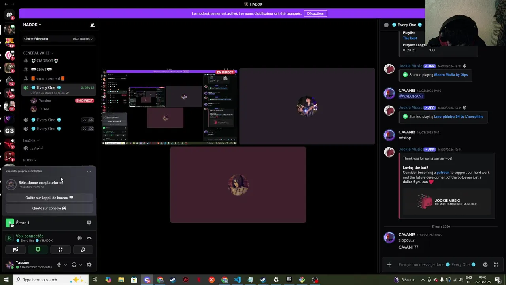Open File Explorer in taskbar
The image size is (506, 285).
121,280
